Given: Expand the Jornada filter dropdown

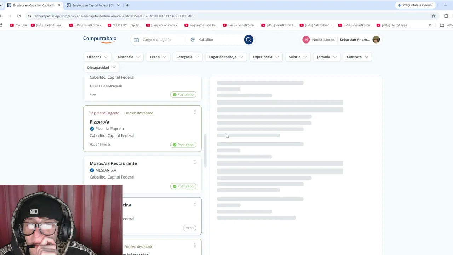Looking at the screenshot, I should coord(327,57).
